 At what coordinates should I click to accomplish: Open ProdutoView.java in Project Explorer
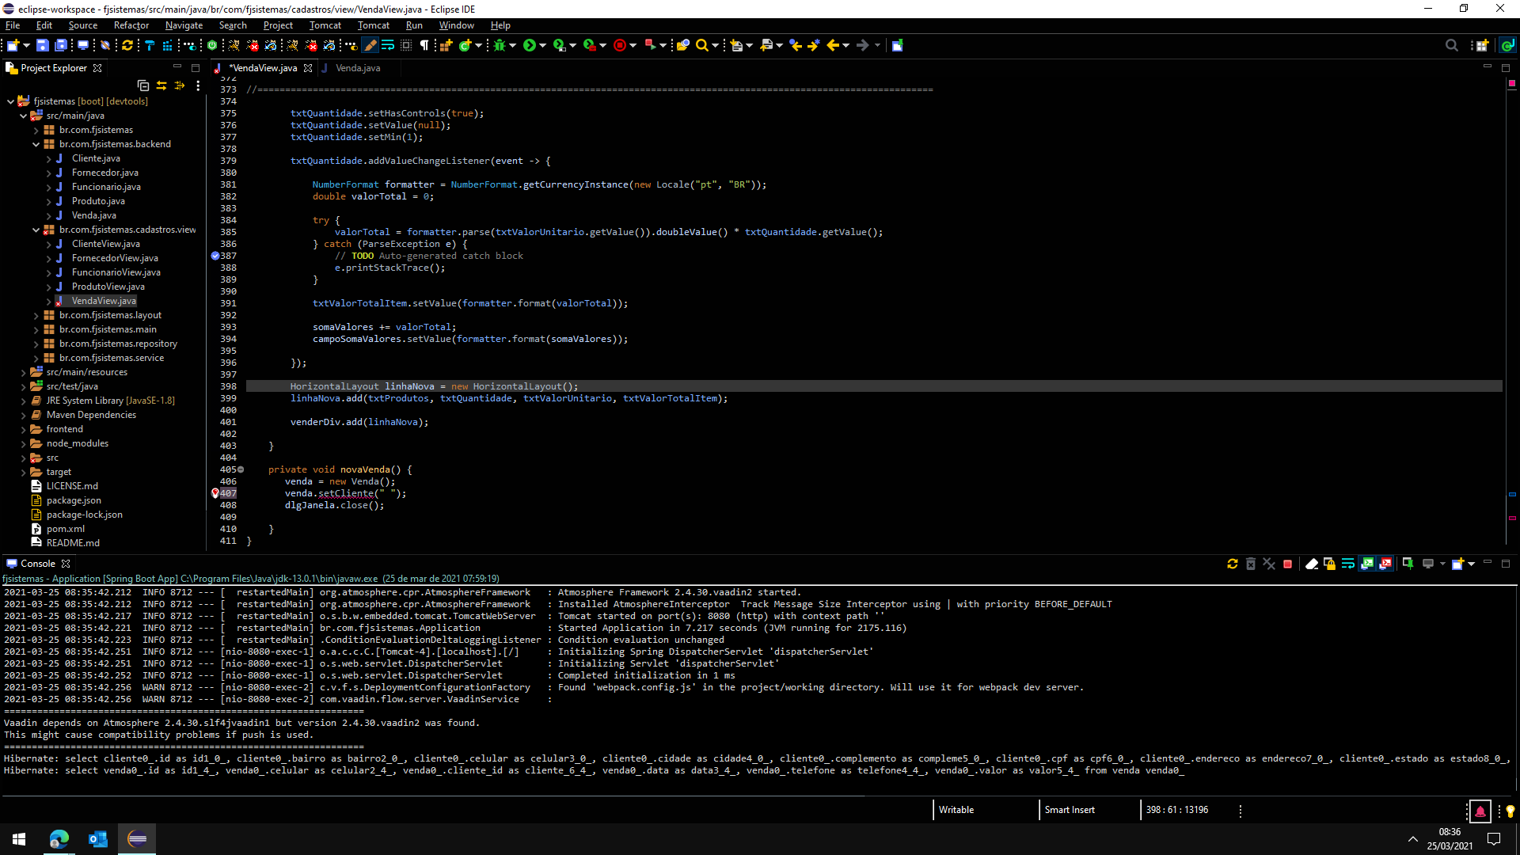[108, 287]
